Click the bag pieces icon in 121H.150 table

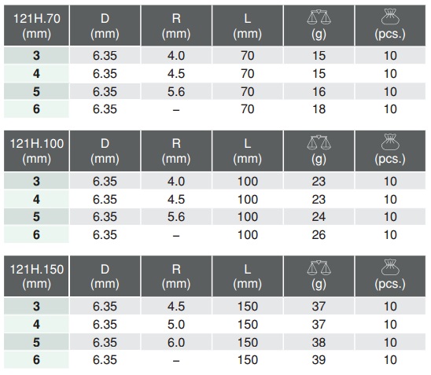click(x=390, y=267)
